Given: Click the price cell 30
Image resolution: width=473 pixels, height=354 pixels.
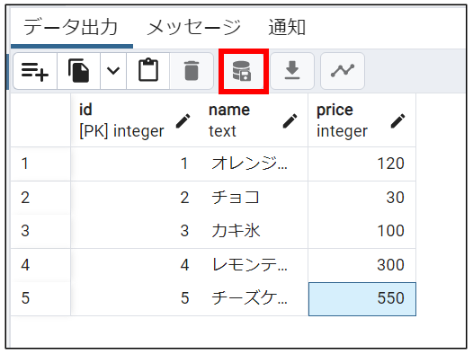Looking at the screenshot, I should tap(362, 198).
